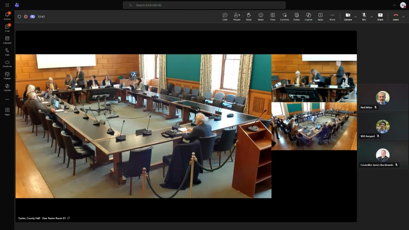Image resolution: width=409 pixels, height=230 pixels.
Task: Open Settings and more in title bar
Action: tap(394, 5)
